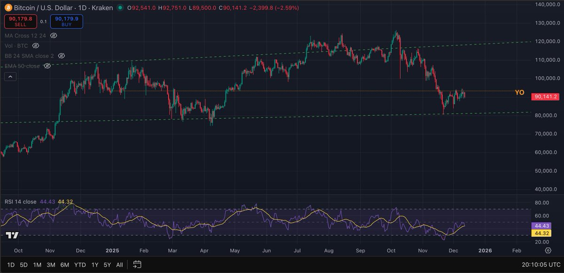Viewport: 564px width, 273px height.
Task: Select the 1D time range
Action: 10,265
